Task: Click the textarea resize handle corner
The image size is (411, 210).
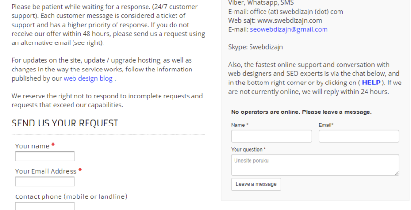Action: click(x=397, y=173)
